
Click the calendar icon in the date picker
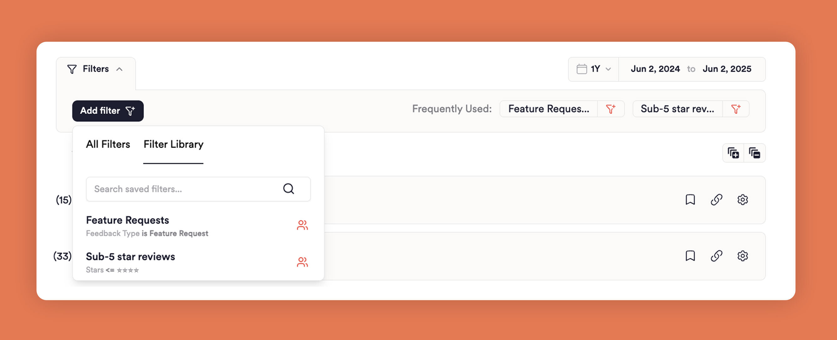tap(583, 69)
